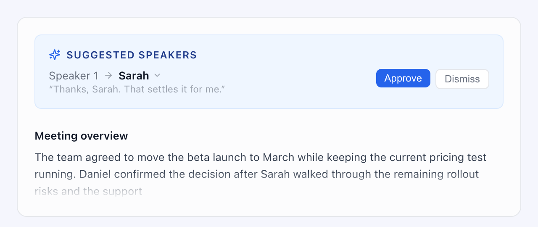This screenshot has width=538, height=227.
Task: Open the Sarah speaker name selector
Action: [140, 76]
